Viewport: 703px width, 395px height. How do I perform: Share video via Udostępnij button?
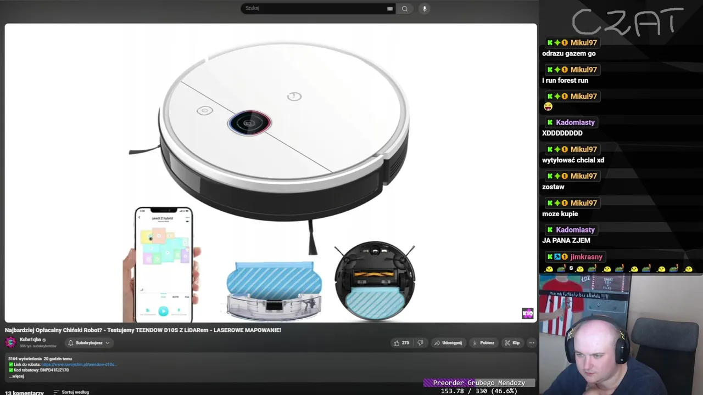pyautogui.click(x=448, y=343)
